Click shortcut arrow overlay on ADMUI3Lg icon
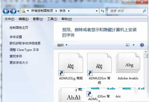Screen dimensions: 149x102 (x=61, y=73)
